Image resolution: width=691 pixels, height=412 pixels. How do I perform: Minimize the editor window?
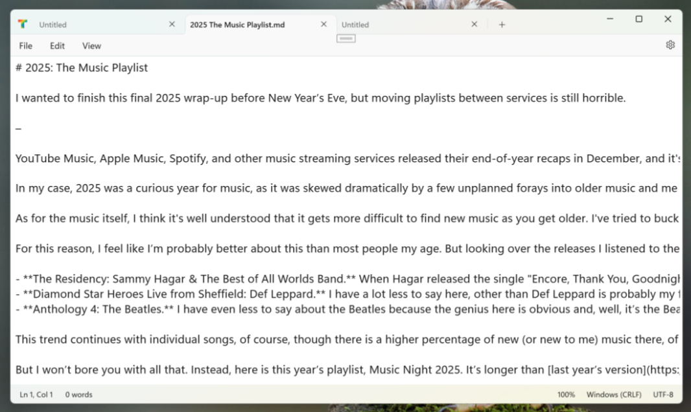[x=610, y=19]
